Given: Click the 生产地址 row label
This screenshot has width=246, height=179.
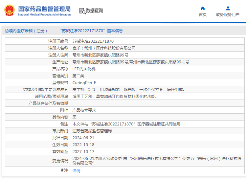Looking at the screenshot, I should (60, 62).
